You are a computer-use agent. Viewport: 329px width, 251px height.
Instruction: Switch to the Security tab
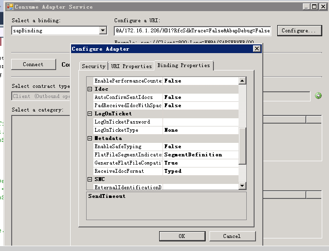pyautogui.click(x=93, y=66)
